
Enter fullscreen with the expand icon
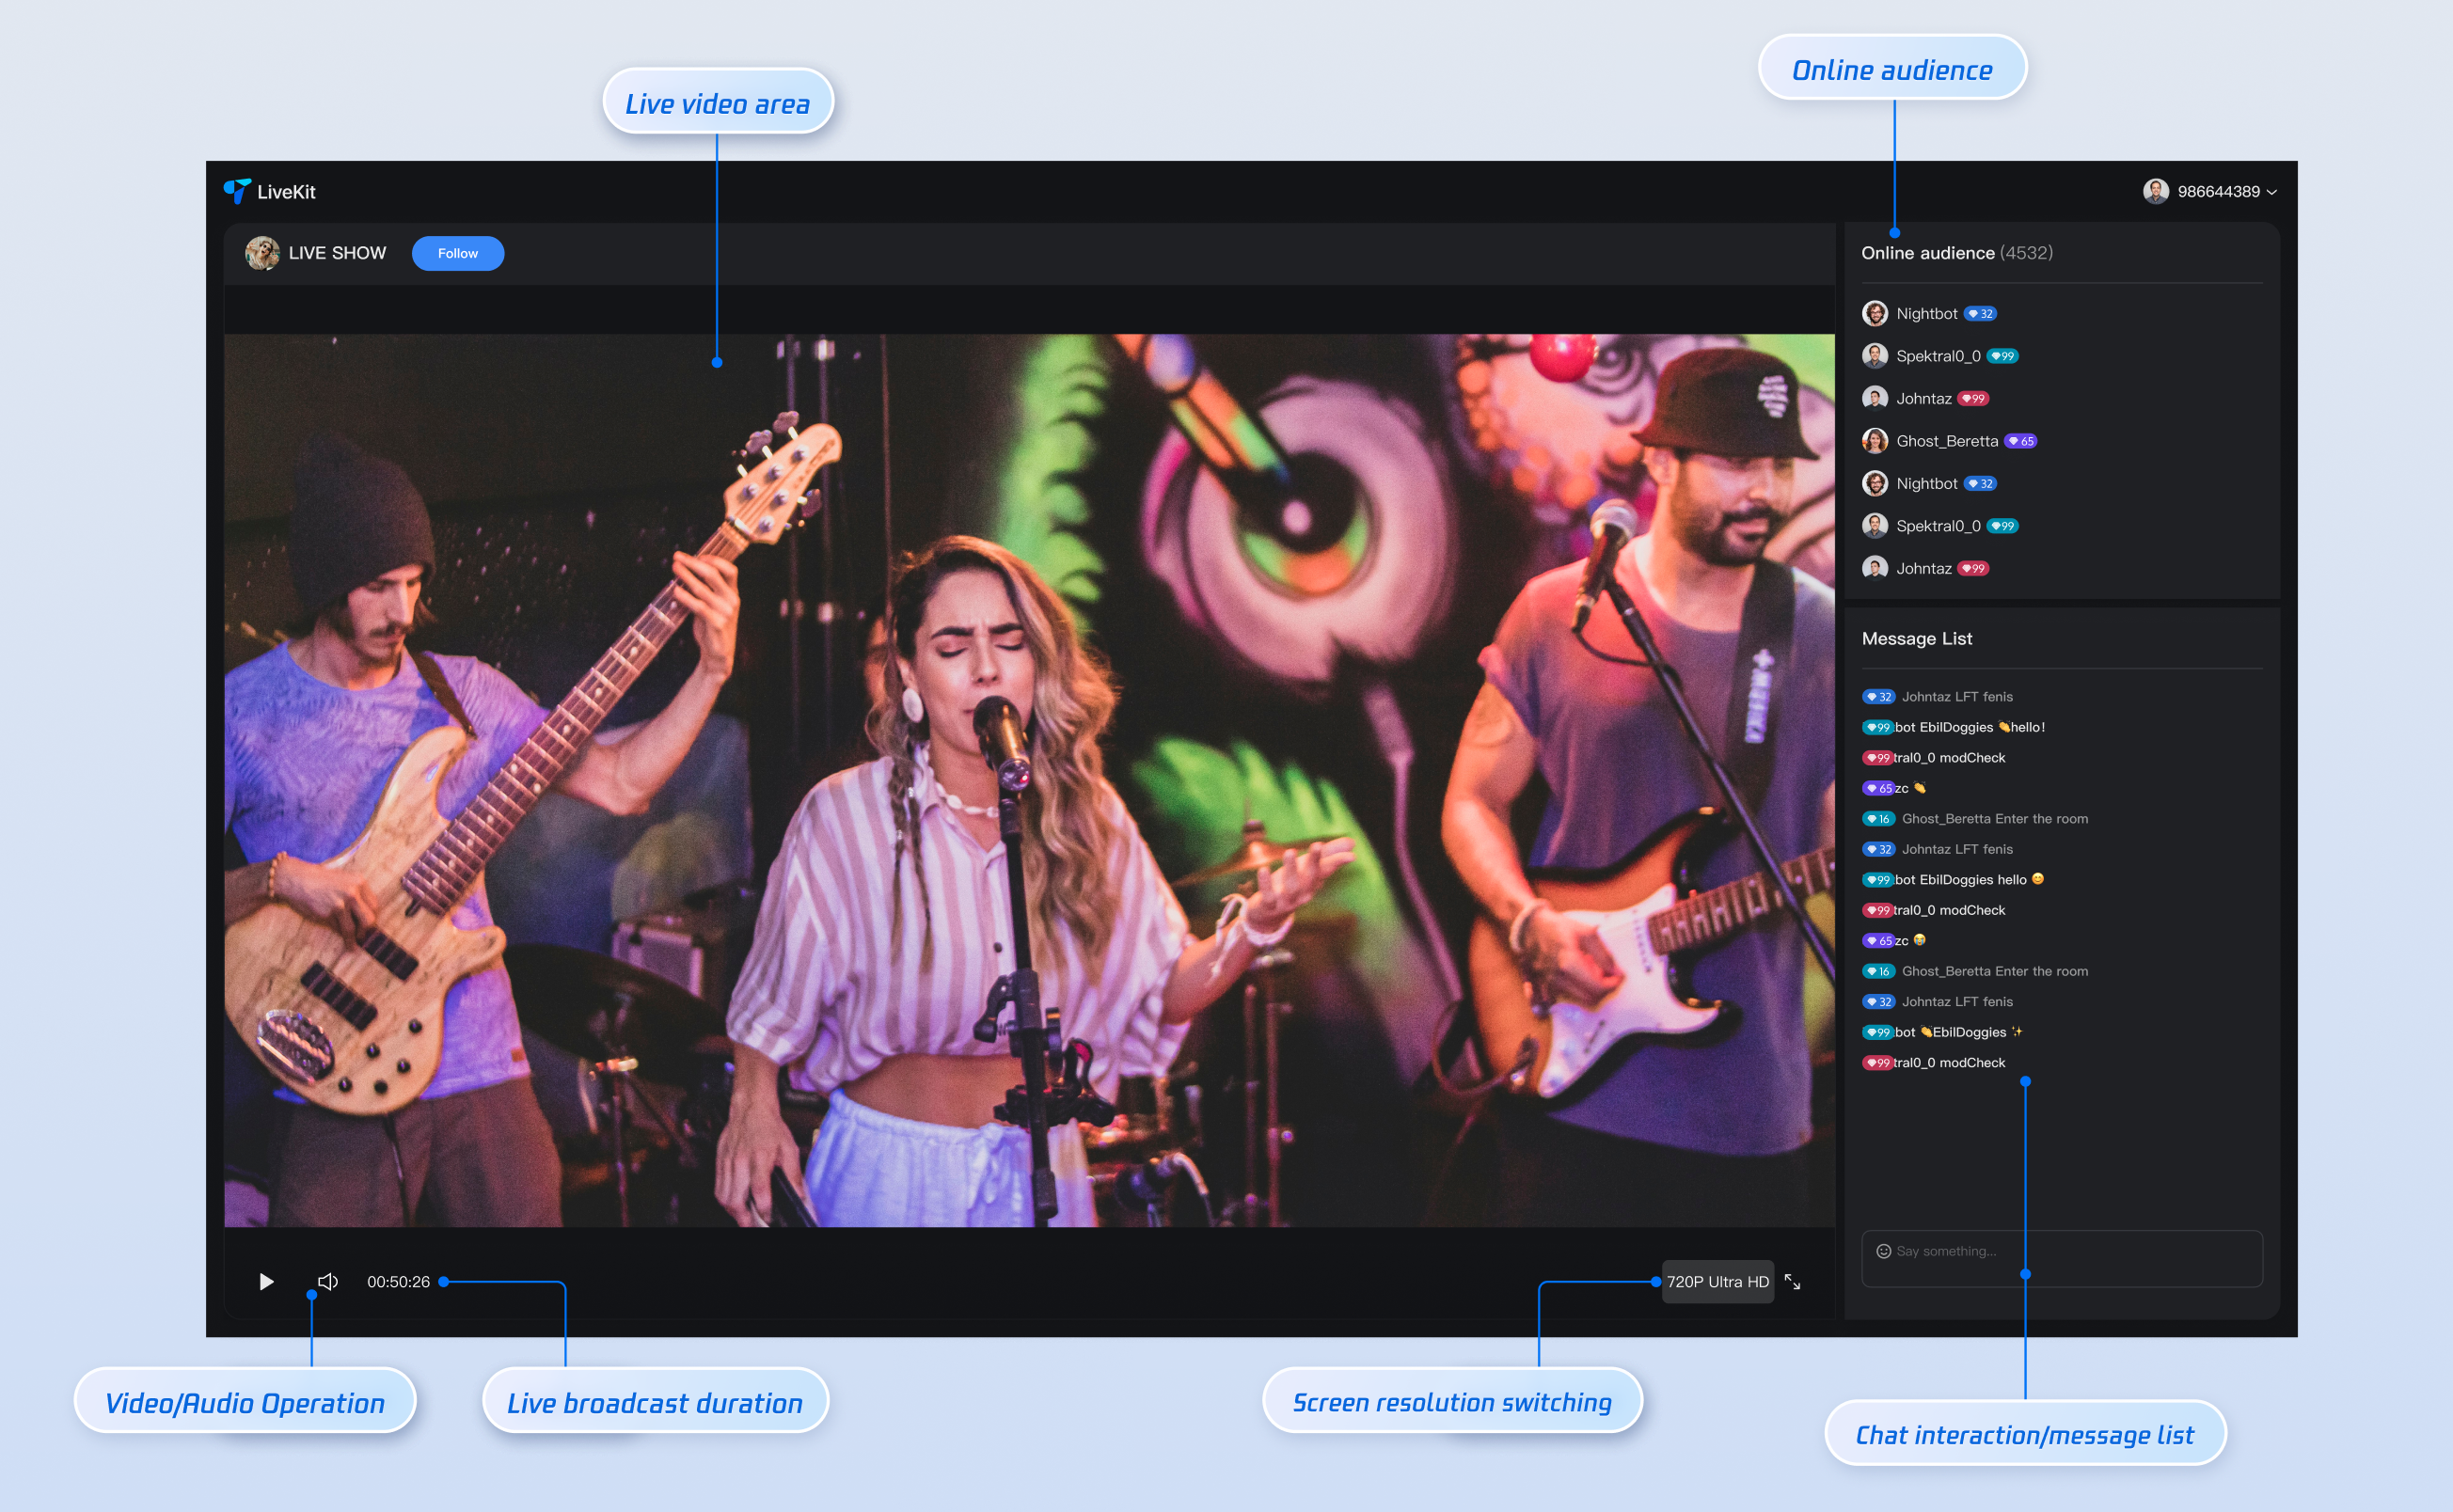[1792, 1281]
